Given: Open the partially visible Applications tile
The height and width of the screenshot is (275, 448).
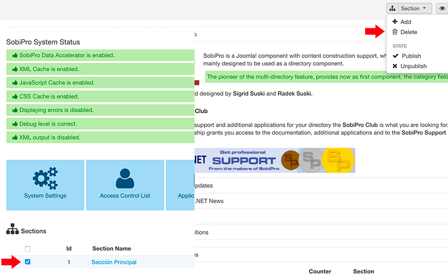Looking at the screenshot, I should (180, 185).
